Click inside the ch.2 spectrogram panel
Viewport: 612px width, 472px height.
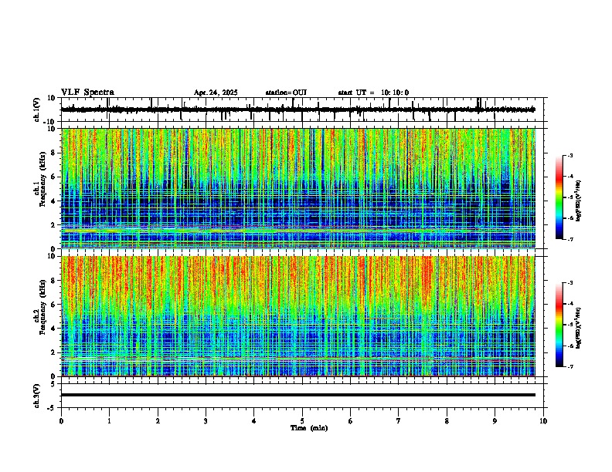tap(298, 316)
